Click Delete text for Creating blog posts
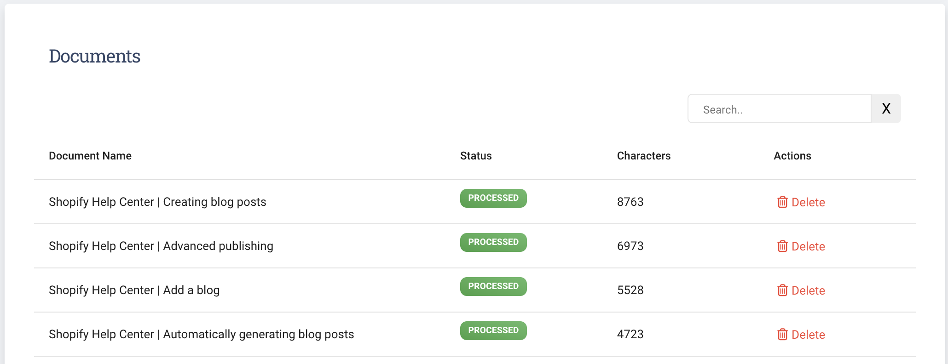948x364 pixels. (x=808, y=202)
